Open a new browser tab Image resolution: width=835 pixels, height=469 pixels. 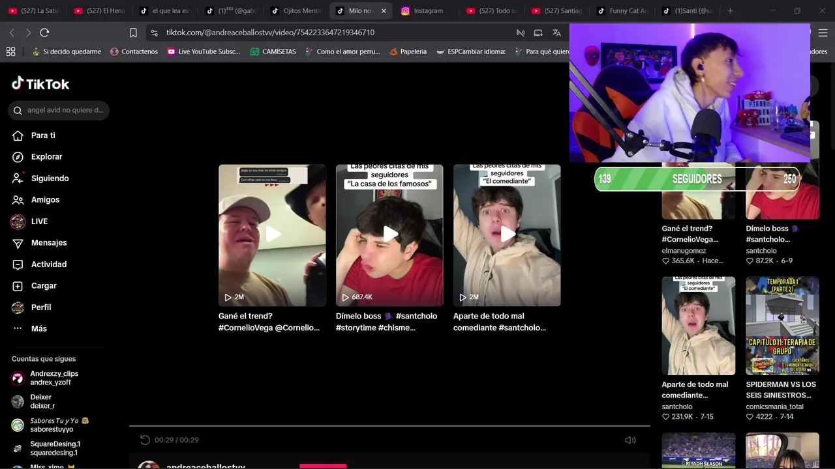[730, 11]
